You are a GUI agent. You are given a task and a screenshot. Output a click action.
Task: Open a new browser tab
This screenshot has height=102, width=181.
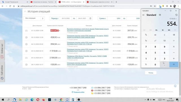click(116, 2)
